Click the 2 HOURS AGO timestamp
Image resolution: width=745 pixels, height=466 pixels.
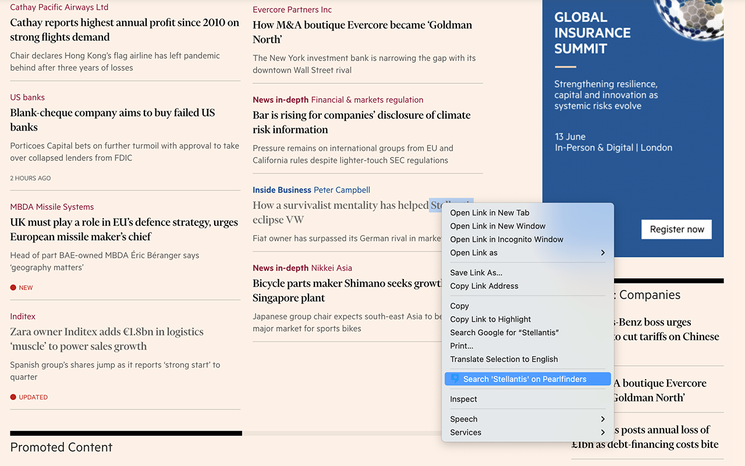[x=30, y=178]
